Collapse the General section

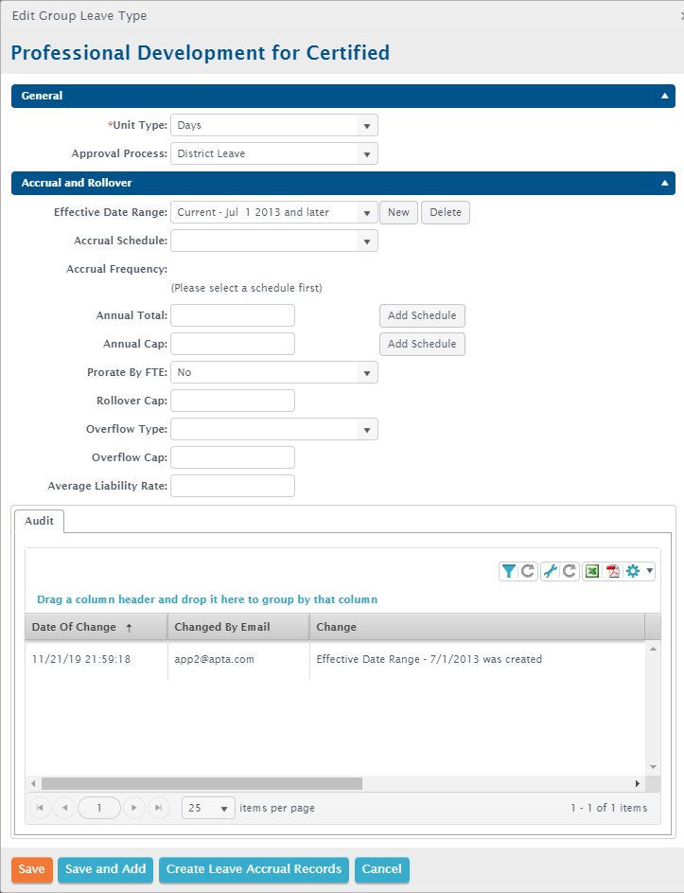click(664, 96)
